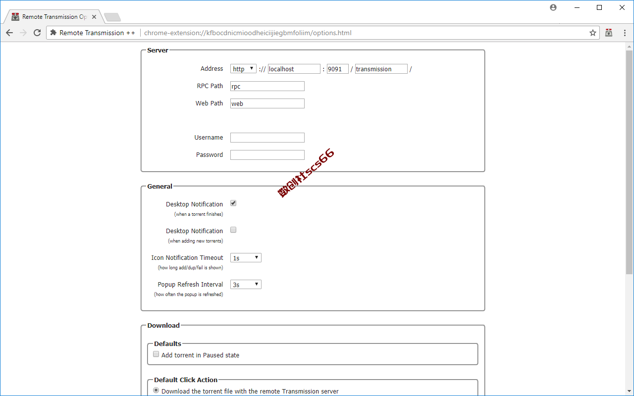634x396 pixels.
Task: Bookmark this page with the star icon
Action: pos(593,33)
